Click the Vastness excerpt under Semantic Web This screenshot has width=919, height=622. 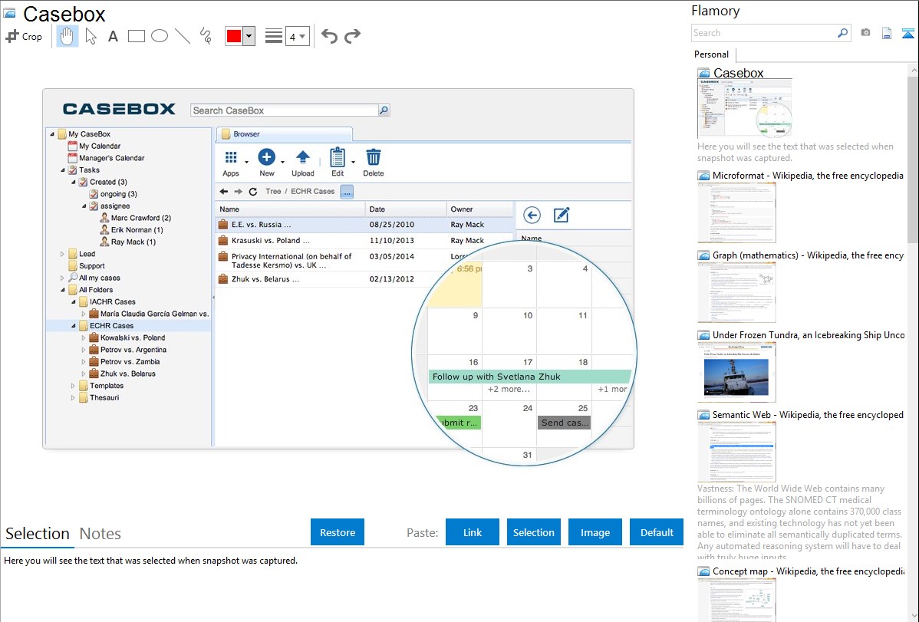coord(799,523)
